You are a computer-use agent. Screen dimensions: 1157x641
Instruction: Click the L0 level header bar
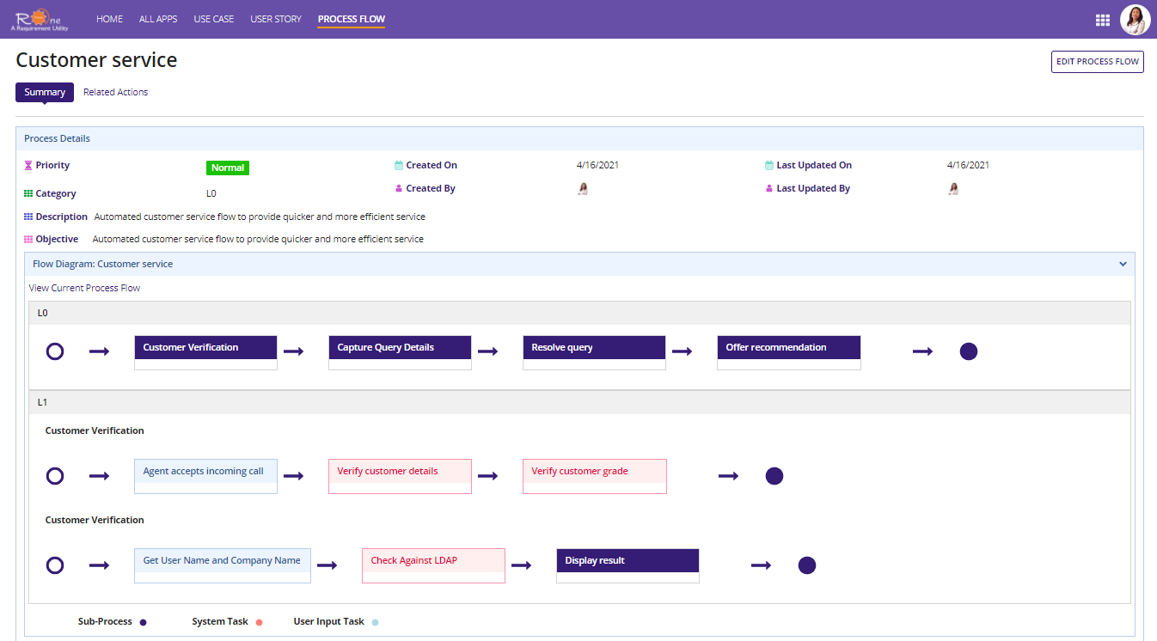579,314
